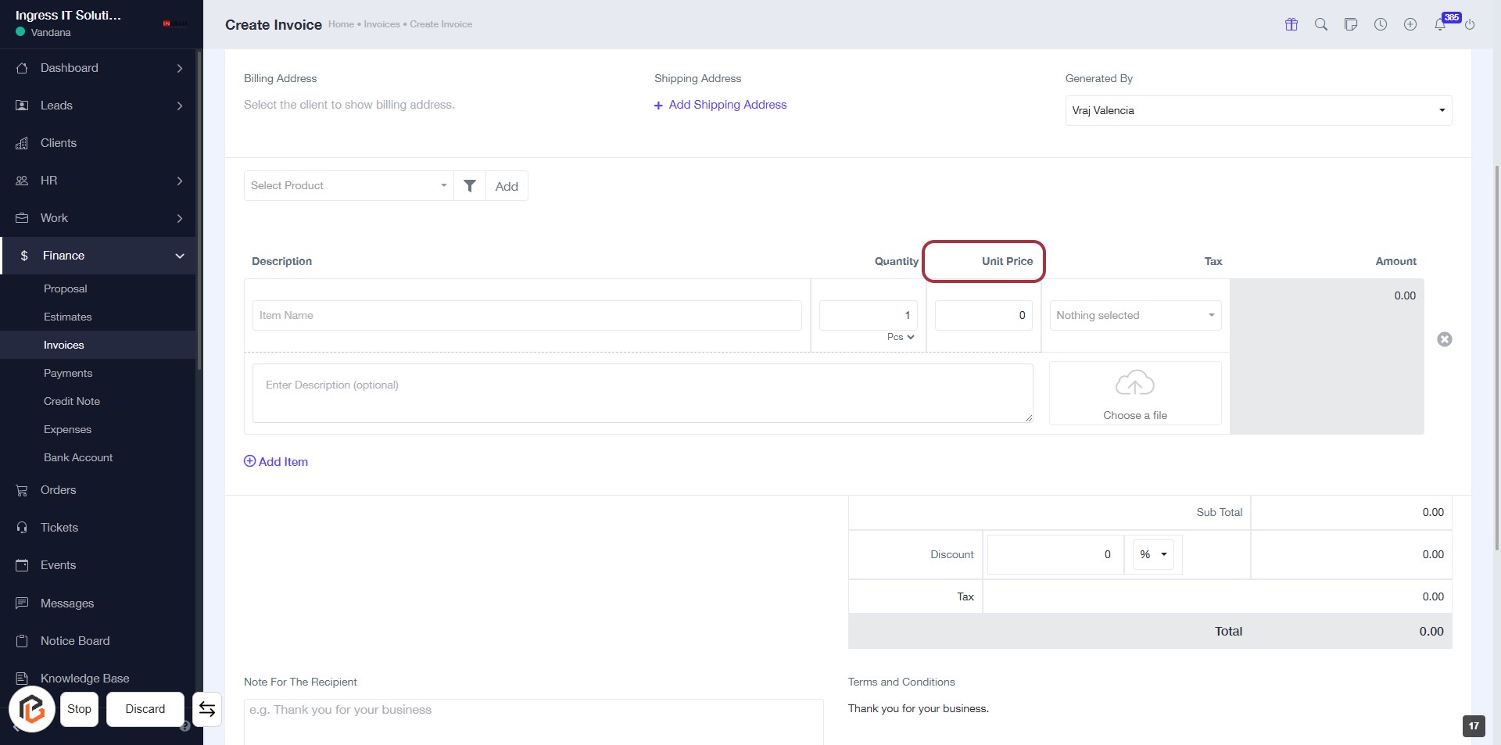1501x745 pixels.
Task: Click the clock timer icon
Action: click(1381, 24)
